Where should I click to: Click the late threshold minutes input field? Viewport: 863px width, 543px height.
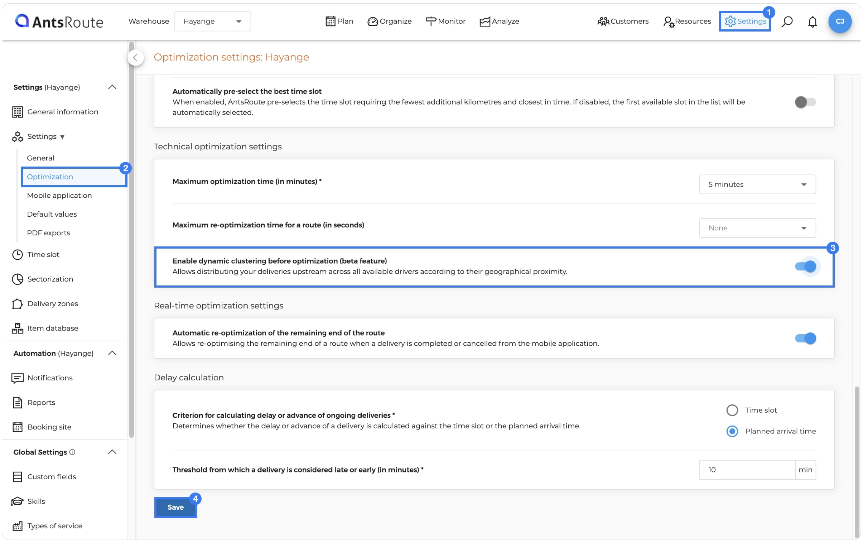[x=747, y=470]
